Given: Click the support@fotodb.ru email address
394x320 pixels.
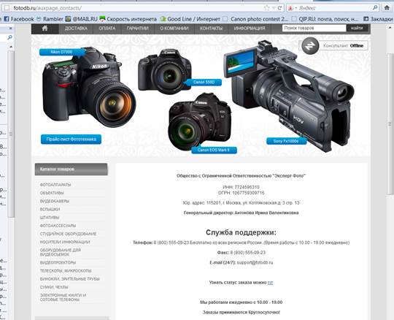Looking at the screenshot, I should [255, 262].
